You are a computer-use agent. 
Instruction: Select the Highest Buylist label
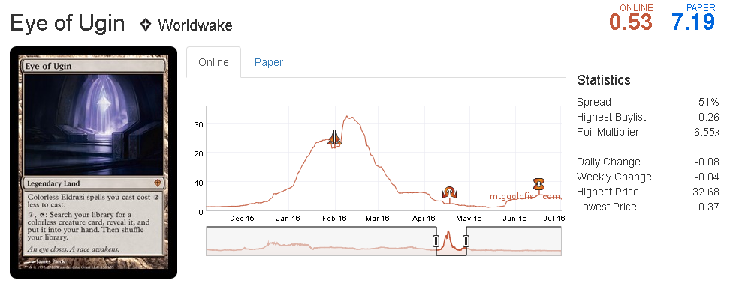611,117
